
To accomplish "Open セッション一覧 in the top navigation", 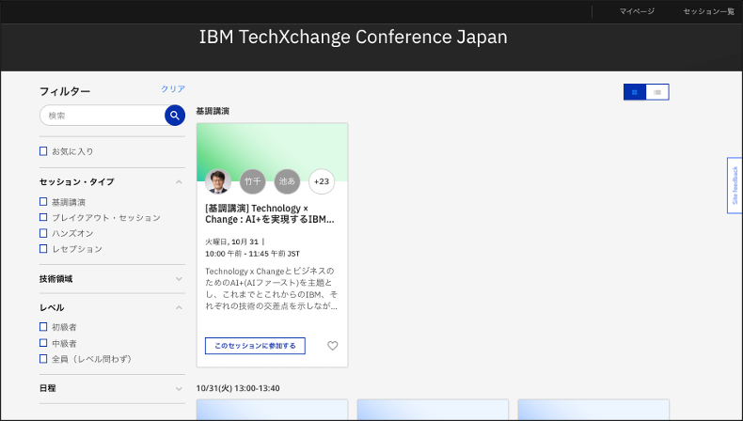I will [708, 11].
